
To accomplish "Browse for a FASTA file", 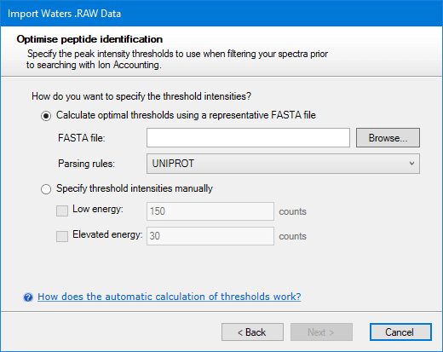I will pos(388,138).
